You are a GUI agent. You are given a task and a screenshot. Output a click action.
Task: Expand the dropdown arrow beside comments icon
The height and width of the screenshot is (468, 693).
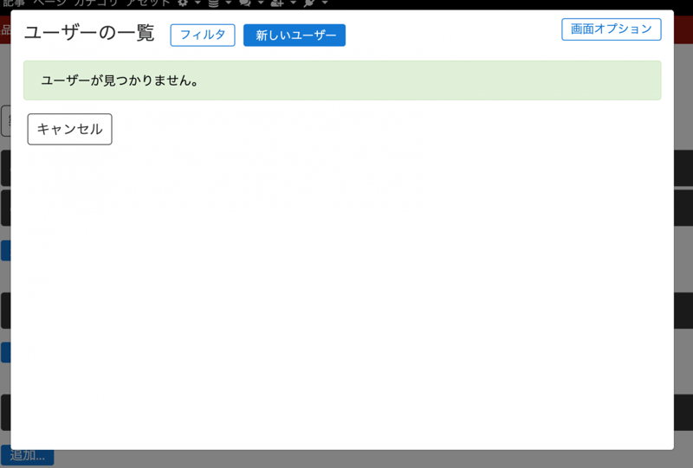[x=260, y=3]
